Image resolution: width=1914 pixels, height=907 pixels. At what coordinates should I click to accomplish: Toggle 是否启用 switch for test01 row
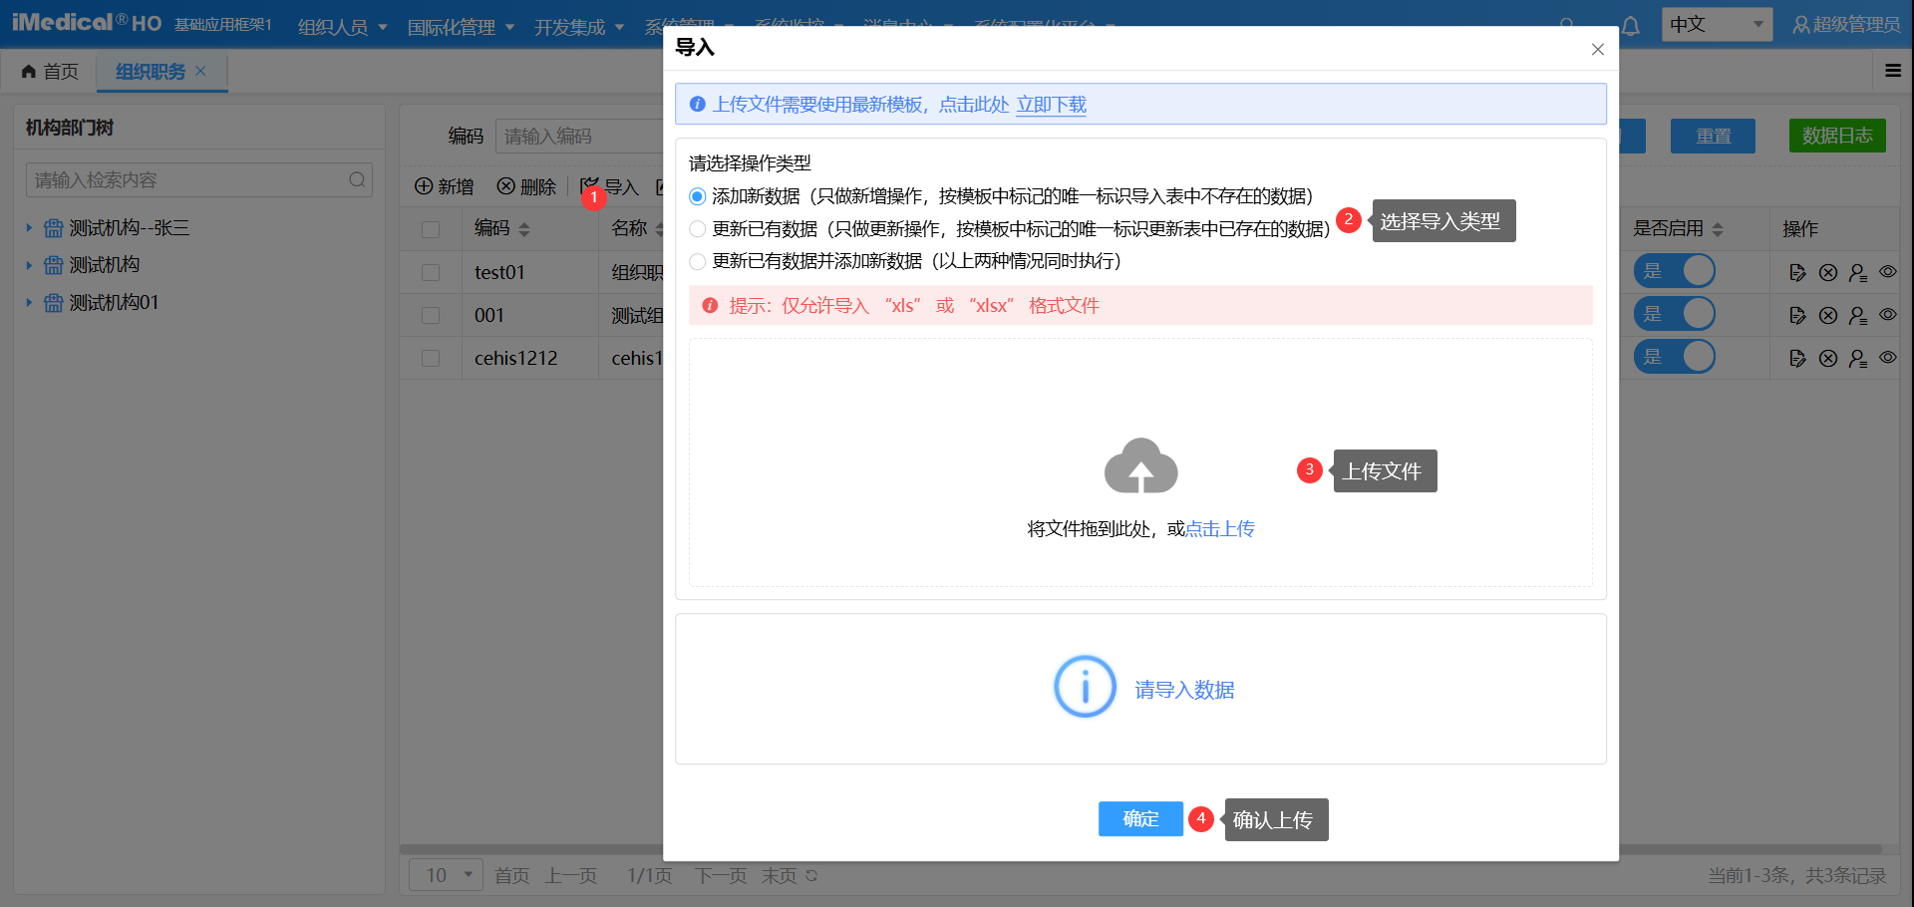coord(1675,271)
